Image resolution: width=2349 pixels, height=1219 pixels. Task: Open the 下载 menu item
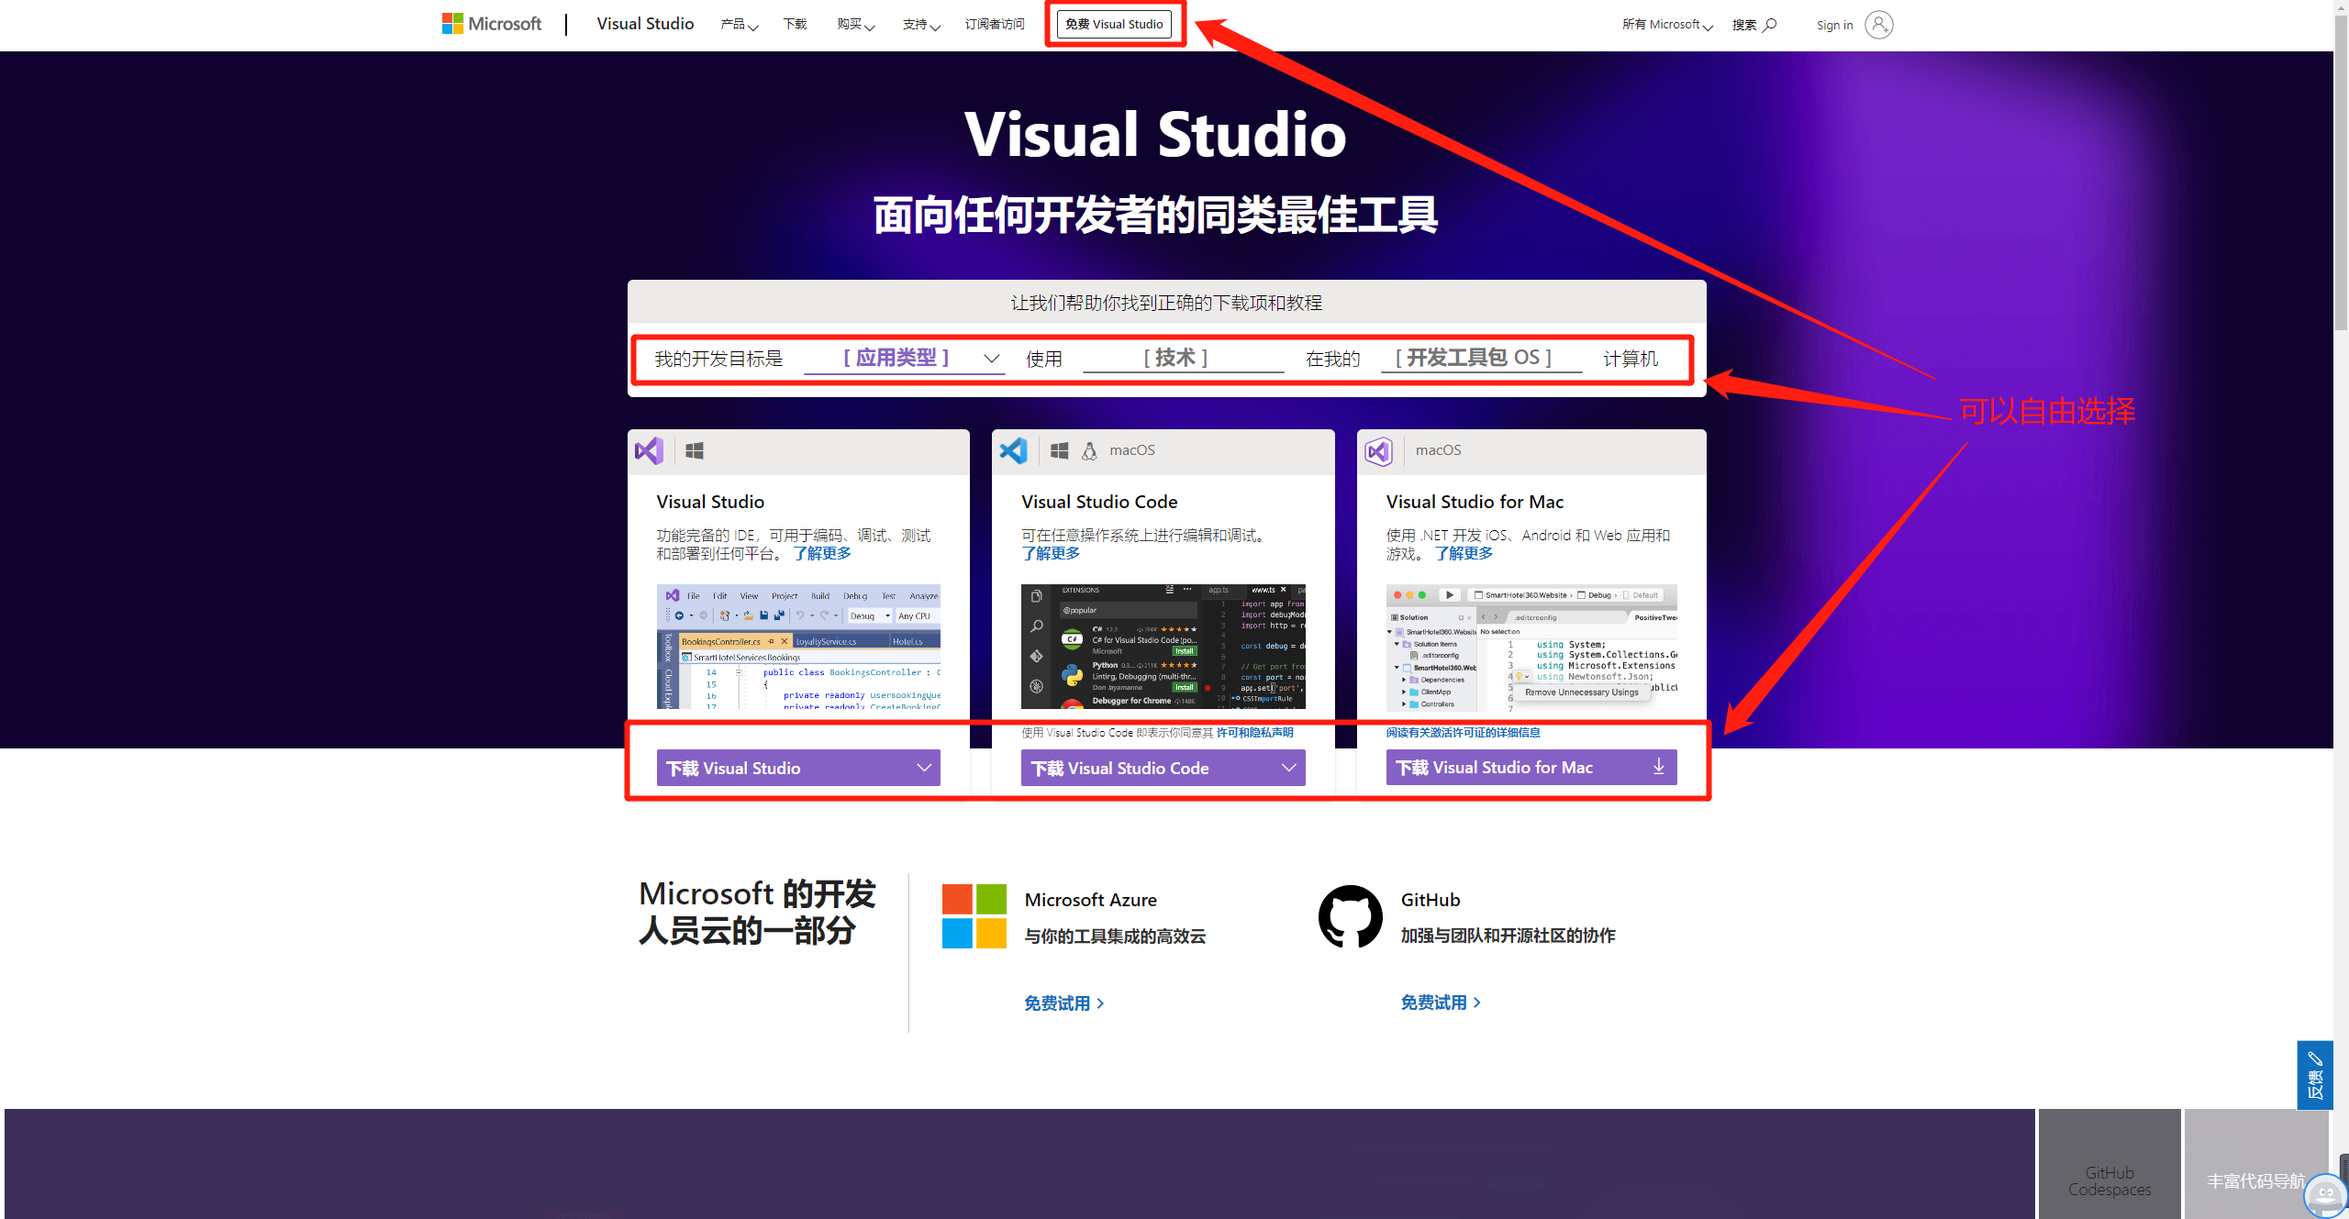795,25
